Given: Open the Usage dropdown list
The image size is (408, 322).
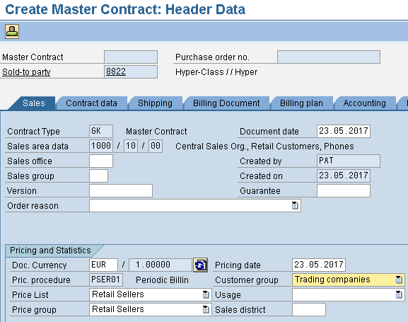Looking at the screenshot, I should (399, 294).
